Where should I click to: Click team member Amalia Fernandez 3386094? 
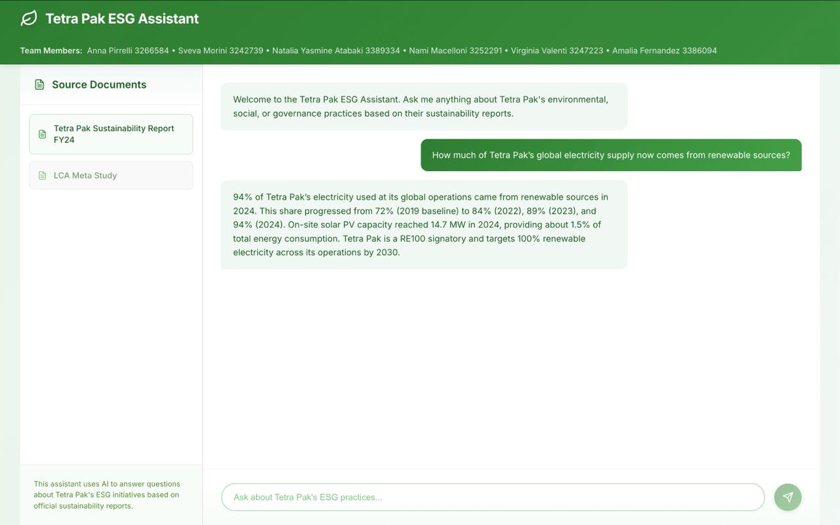point(665,50)
